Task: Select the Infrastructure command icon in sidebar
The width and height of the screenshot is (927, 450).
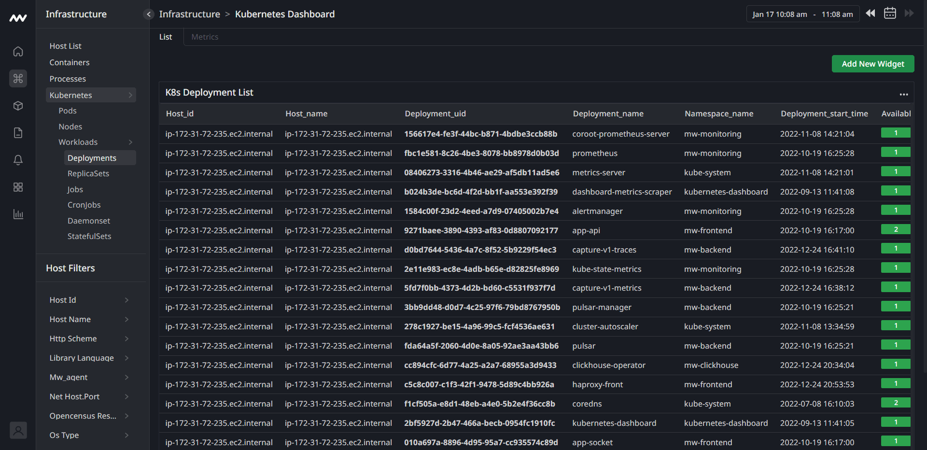Action: pos(18,78)
